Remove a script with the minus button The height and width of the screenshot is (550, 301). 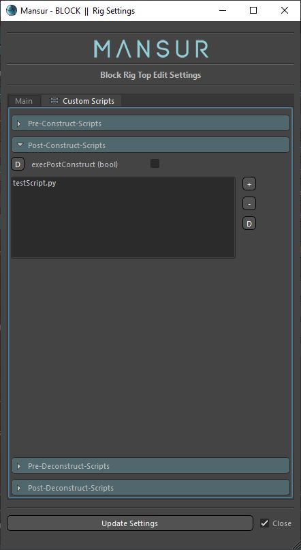(x=249, y=203)
